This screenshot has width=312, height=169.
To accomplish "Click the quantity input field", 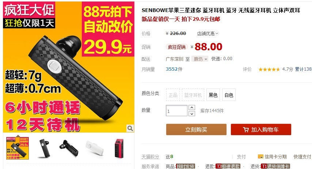I will point(176,111).
